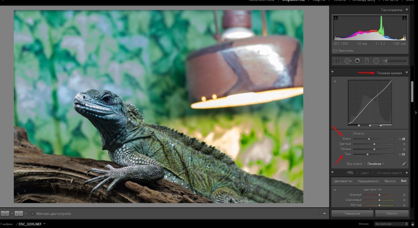Viewport: 418px width, 228px height.
Task: Enable the Мягкая цветопроба checkbox
Action: (33, 213)
